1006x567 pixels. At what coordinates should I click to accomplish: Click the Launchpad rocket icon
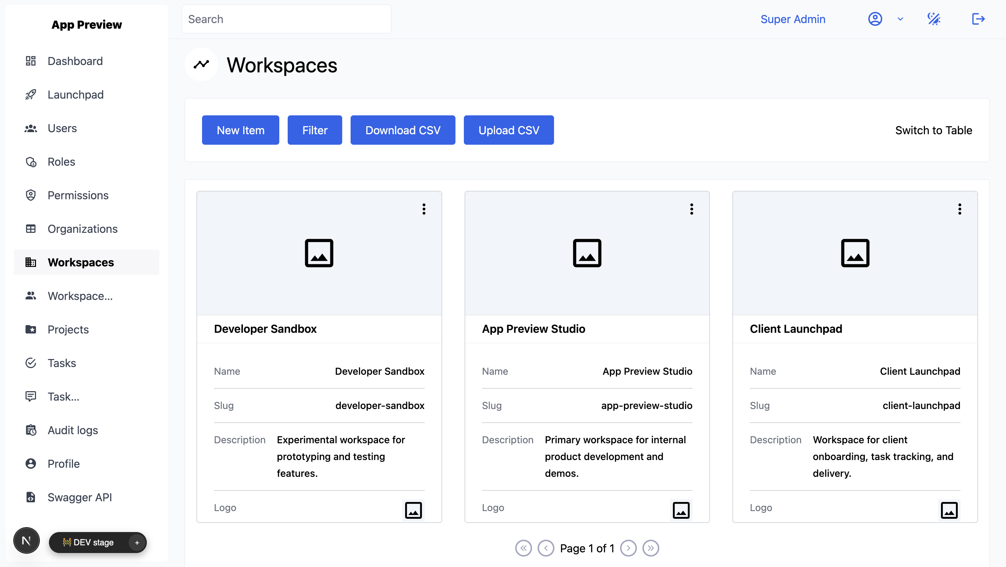pyautogui.click(x=30, y=94)
